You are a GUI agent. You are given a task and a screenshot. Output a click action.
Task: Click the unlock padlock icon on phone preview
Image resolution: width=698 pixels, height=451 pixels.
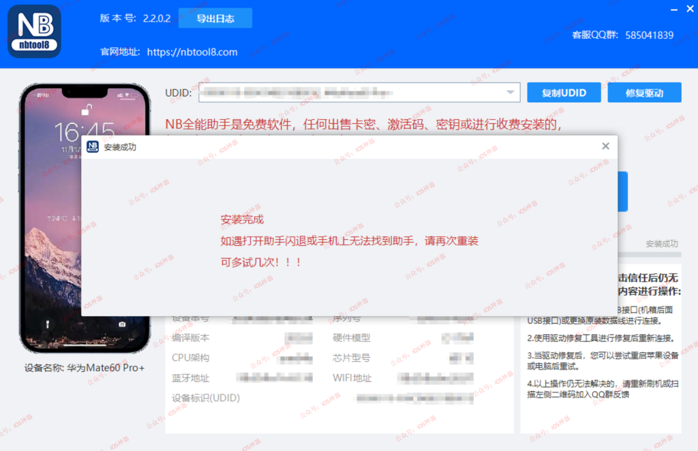click(87, 110)
